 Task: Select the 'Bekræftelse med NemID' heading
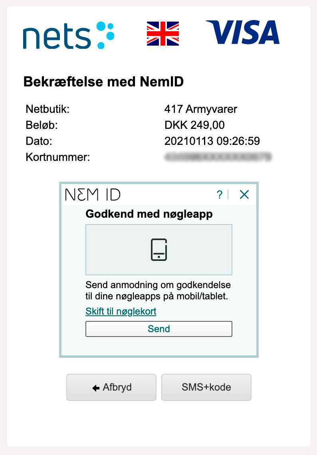click(103, 82)
